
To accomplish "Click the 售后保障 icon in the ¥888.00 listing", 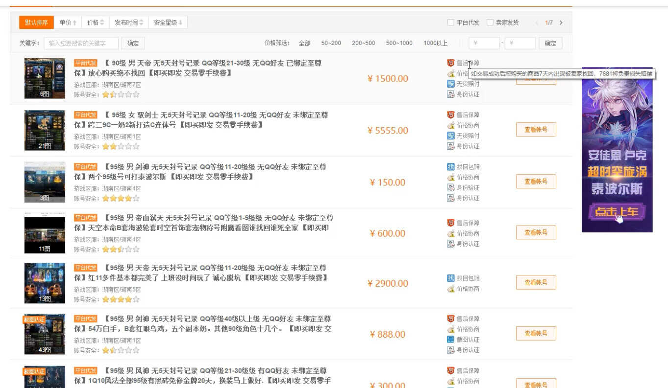I will (x=450, y=319).
